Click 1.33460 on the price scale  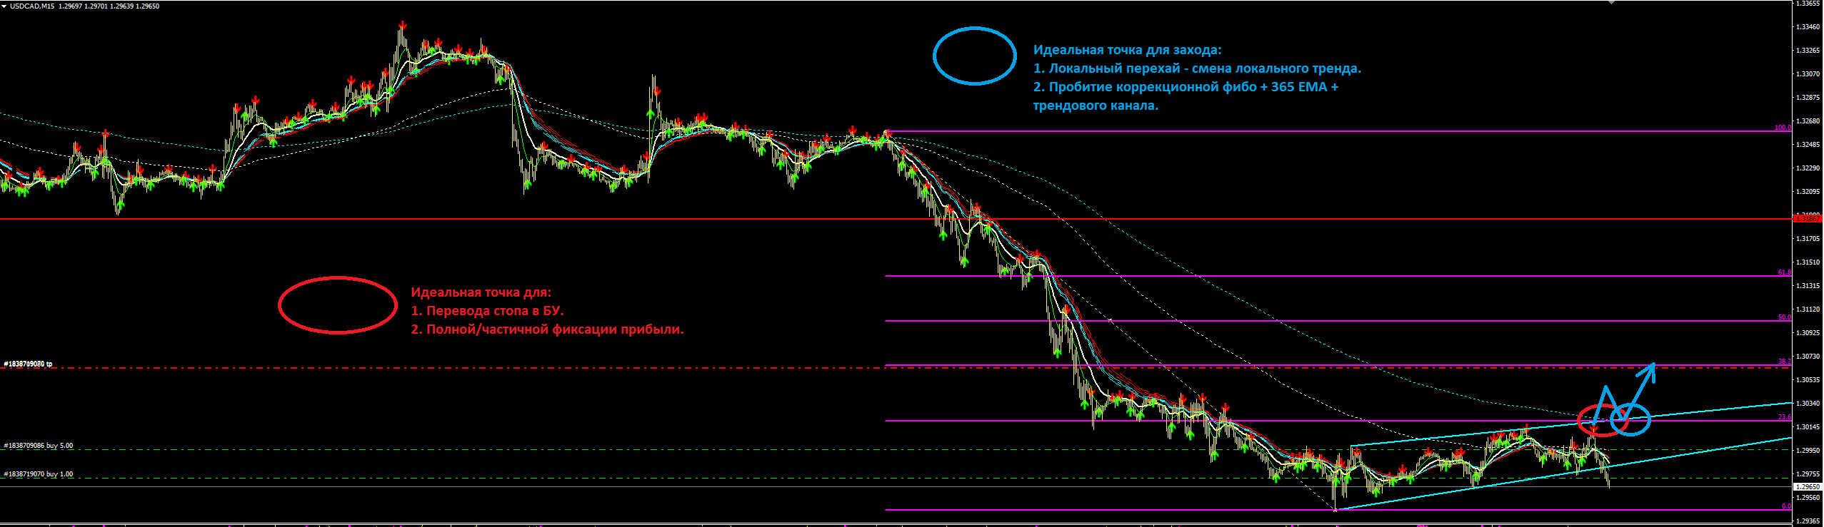pos(1808,27)
